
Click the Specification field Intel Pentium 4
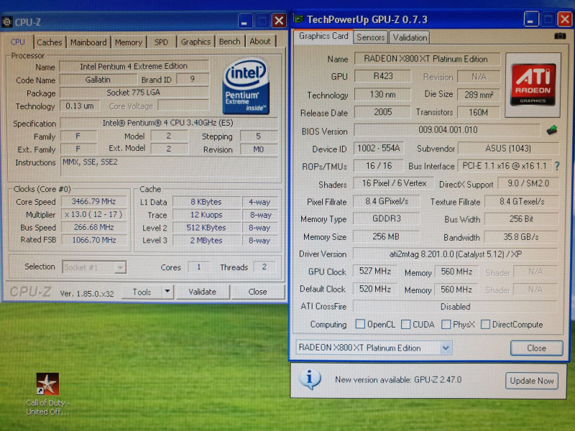point(169,123)
